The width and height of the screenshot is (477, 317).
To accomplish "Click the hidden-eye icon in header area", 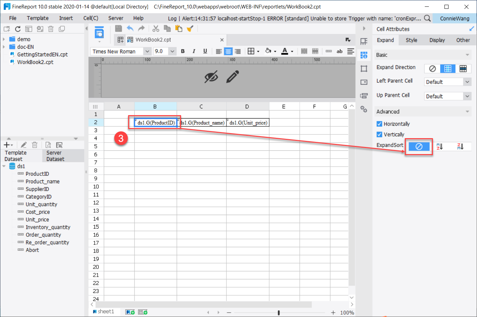I will pos(211,77).
